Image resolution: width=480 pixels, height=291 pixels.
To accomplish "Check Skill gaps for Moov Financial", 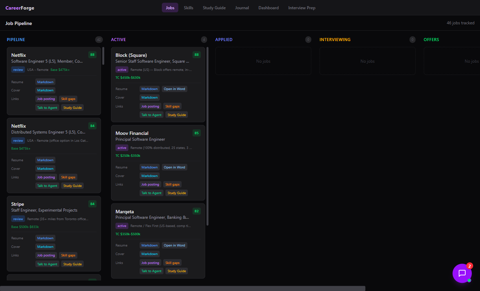I will (x=172, y=184).
